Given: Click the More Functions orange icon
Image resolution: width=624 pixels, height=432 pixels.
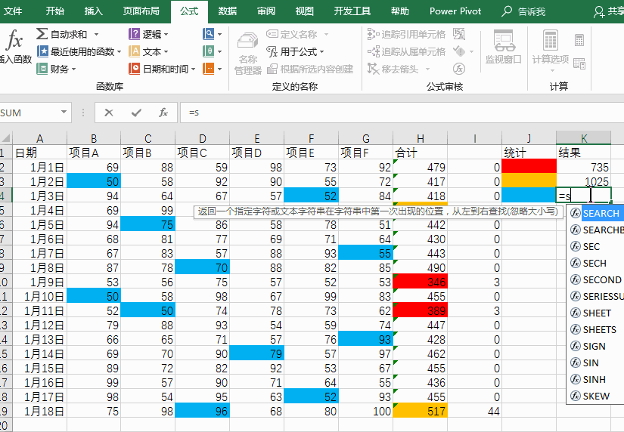Looking at the screenshot, I should coord(209,69).
